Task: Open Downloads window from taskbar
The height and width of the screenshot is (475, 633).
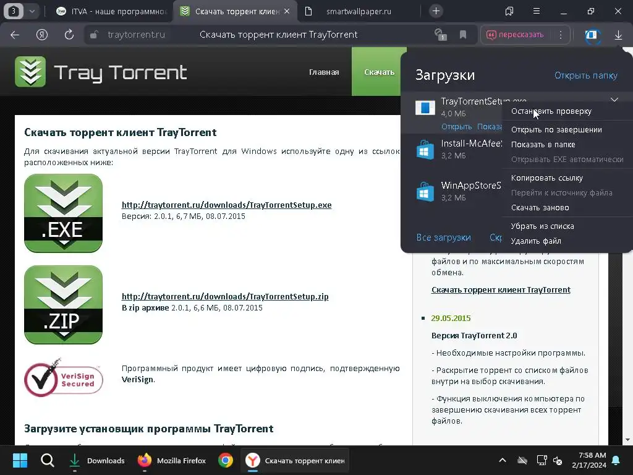Action: (x=97, y=460)
